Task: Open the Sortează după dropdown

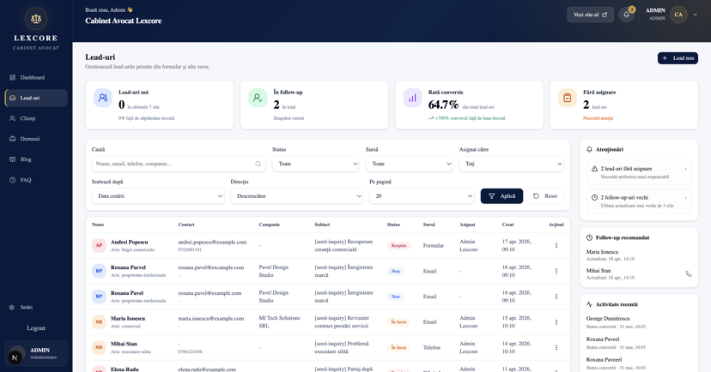Action: 158,196
